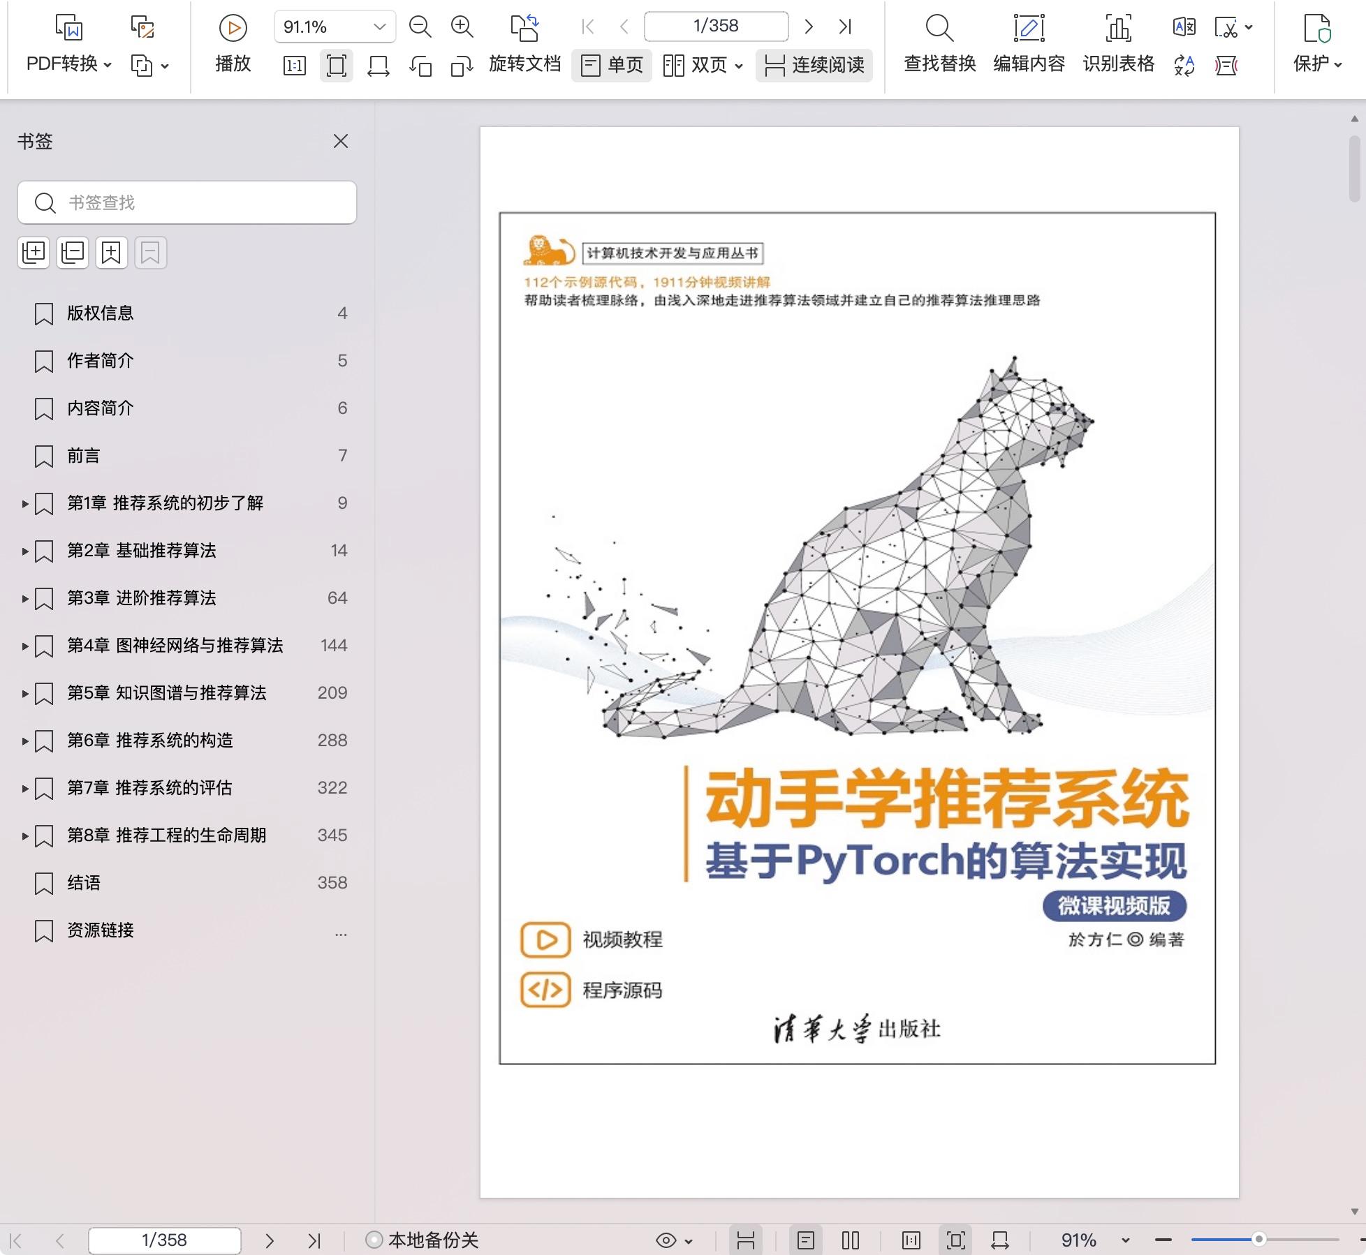This screenshot has width=1366, height=1255.
Task: Select single page icon in status bar
Action: tap(806, 1240)
